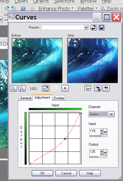Click the Output slider bar under 125
Viewport: 123px width, 181px height.
pos(98,157)
